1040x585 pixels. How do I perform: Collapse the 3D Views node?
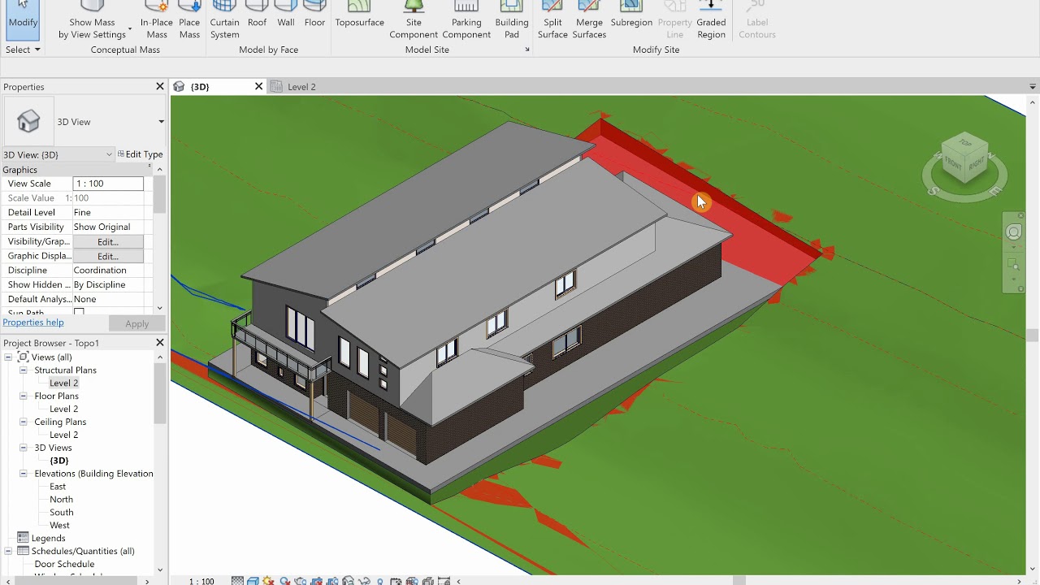pos(24,448)
